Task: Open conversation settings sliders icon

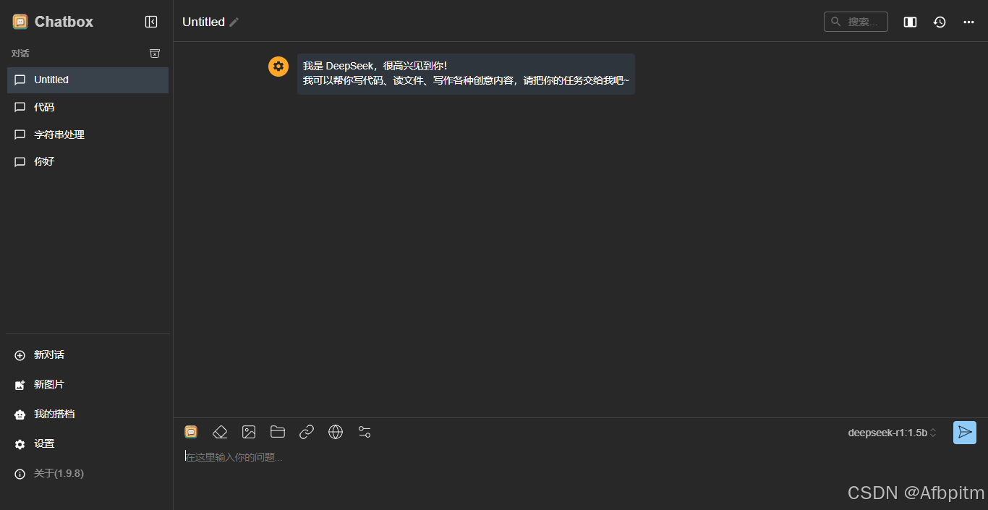Action: coord(365,432)
